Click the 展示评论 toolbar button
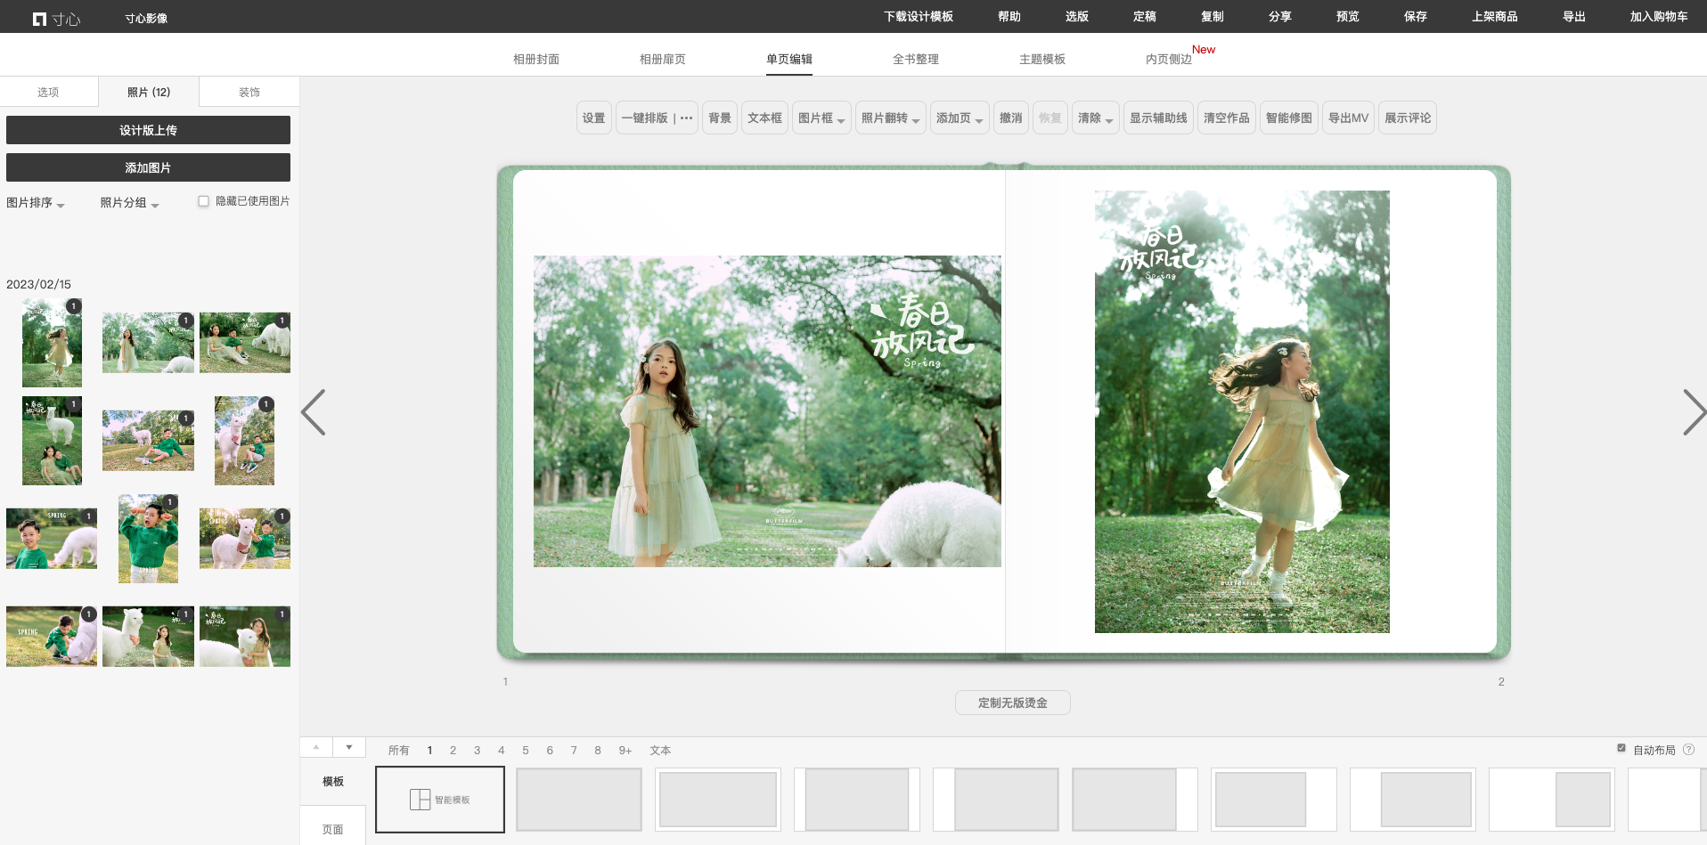 tap(1408, 118)
